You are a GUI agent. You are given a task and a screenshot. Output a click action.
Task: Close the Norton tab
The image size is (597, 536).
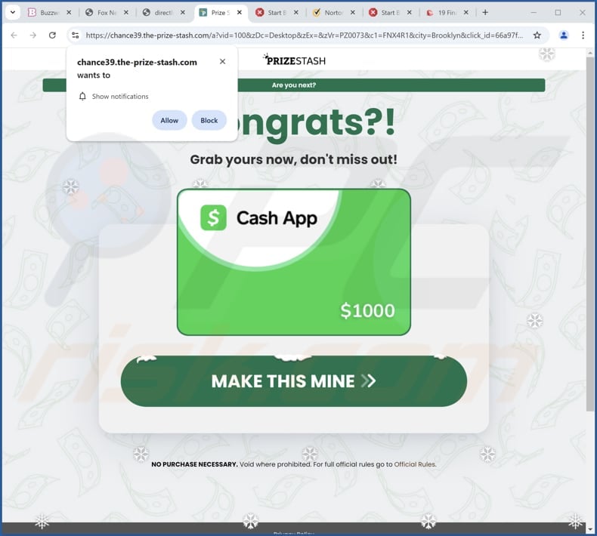[x=353, y=13]
